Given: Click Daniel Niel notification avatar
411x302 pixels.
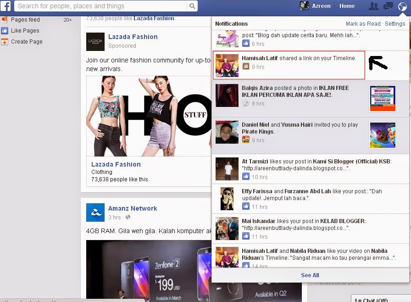Looking at the screenshot, I should [227, 132].
